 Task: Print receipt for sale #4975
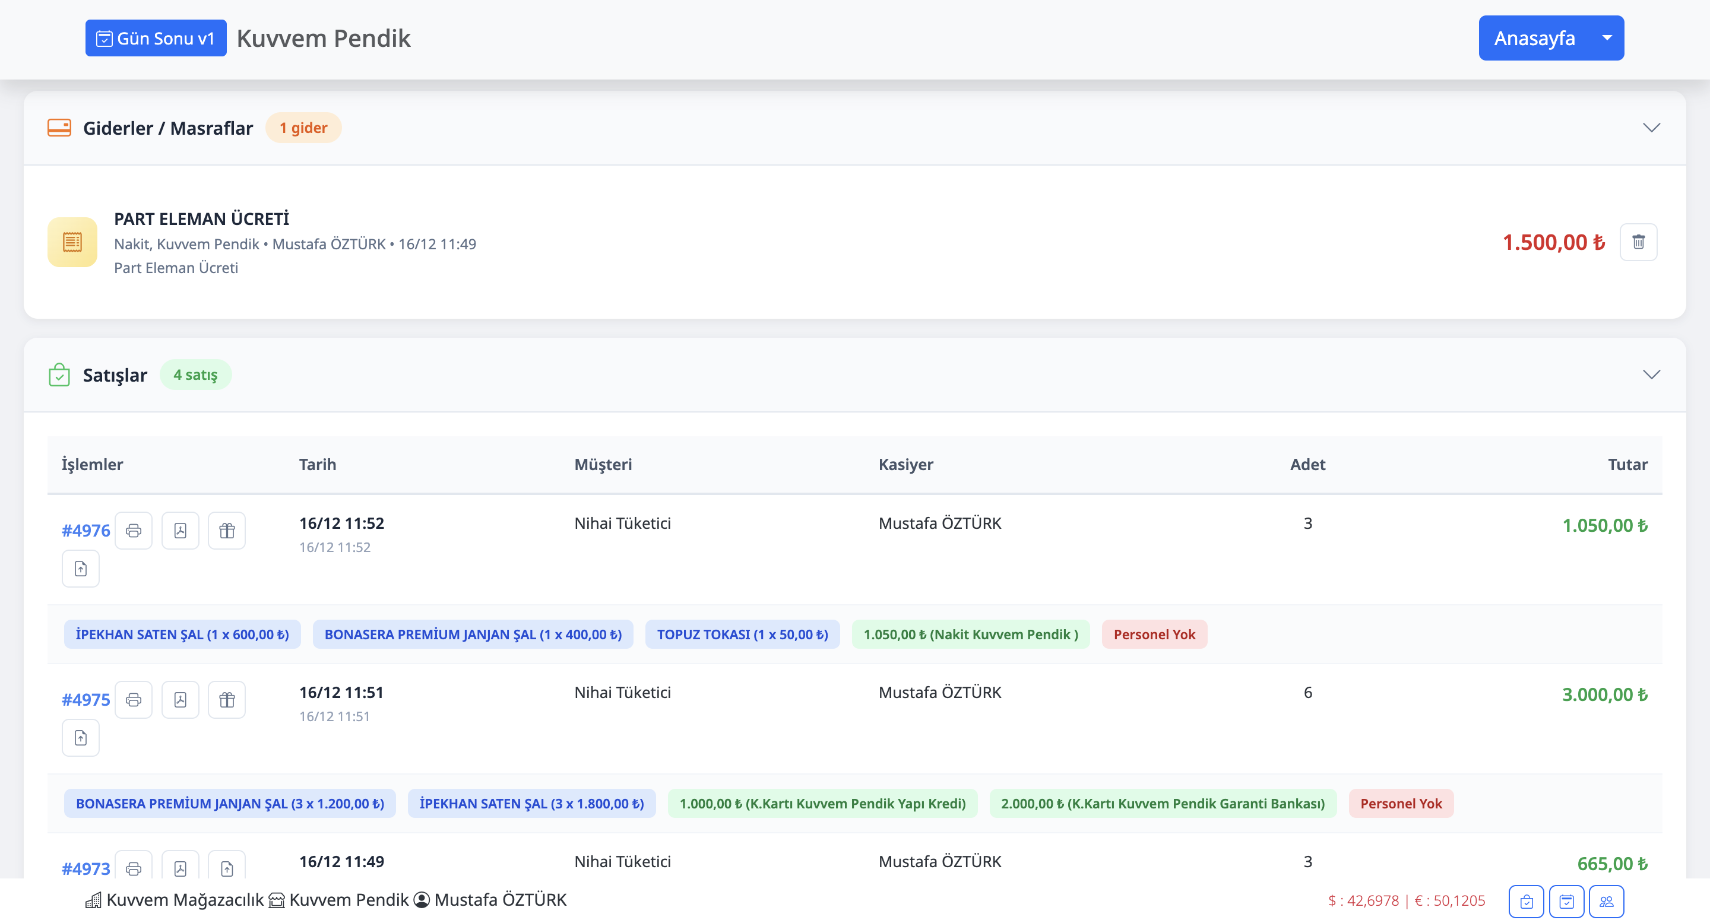[x=134, y=700]
